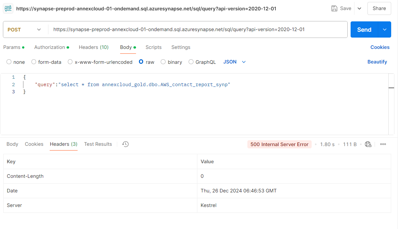Image resolution: width=398 pixels, height=229 pixels.
Task: Click the 500 Internal Server Error badge
Action: pos(280,144)
